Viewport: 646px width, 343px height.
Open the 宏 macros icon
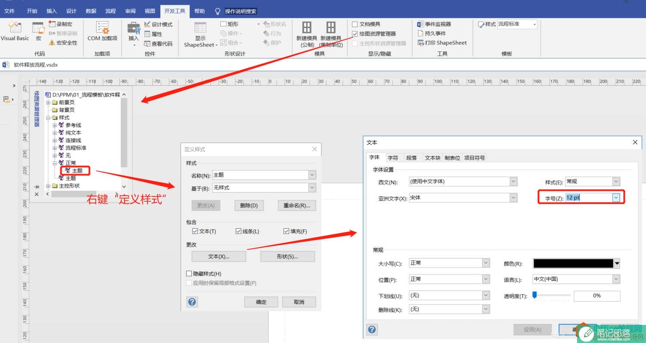(x=38, y=31)
